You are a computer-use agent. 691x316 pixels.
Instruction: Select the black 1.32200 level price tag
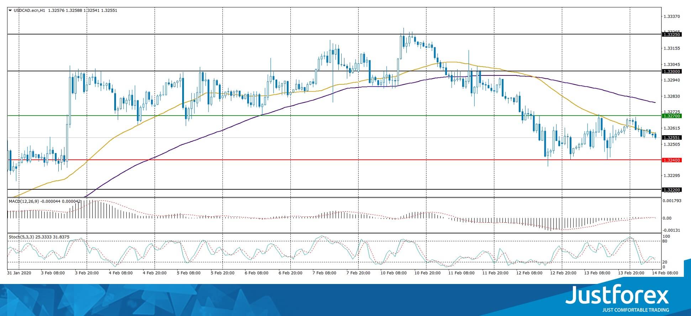(672, 190)
